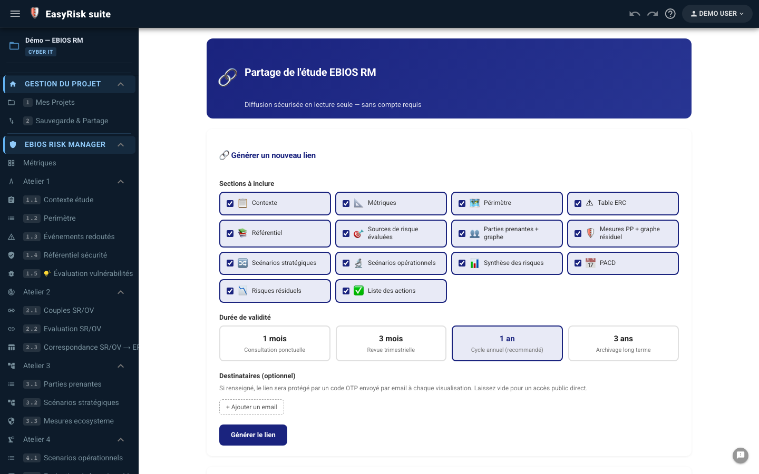Uncheck Parties prenantes + graphe checkbox
This screenshot has width=759, height=474.
pyautogui.click(x=462, y=233)
